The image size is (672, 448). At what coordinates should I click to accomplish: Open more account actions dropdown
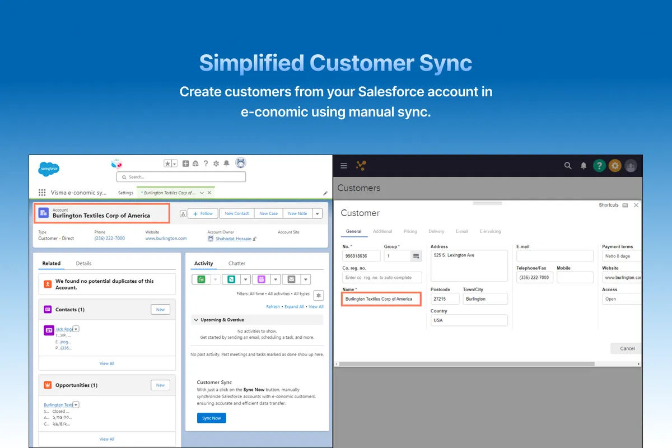coord(318,213)
